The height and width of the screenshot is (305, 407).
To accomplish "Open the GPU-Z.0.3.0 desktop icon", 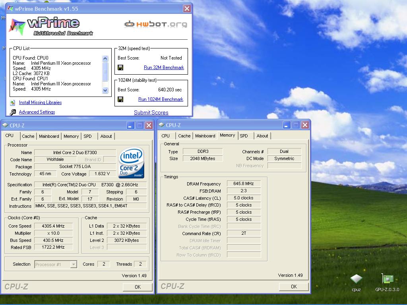I will click(x=387, y=279).
